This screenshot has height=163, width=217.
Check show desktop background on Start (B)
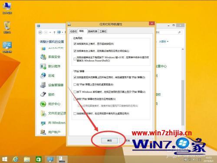[75, 85]
